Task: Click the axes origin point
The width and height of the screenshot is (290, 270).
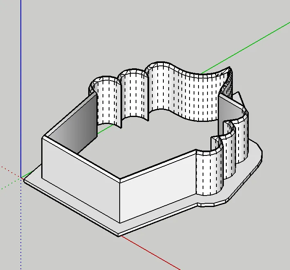Action: 21,178
